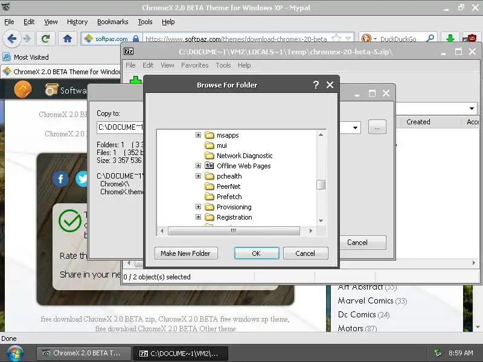This screenshot has width=483, height=362.
Task: Click the folder tree scroll up arrow
Action: coord(321,135)
